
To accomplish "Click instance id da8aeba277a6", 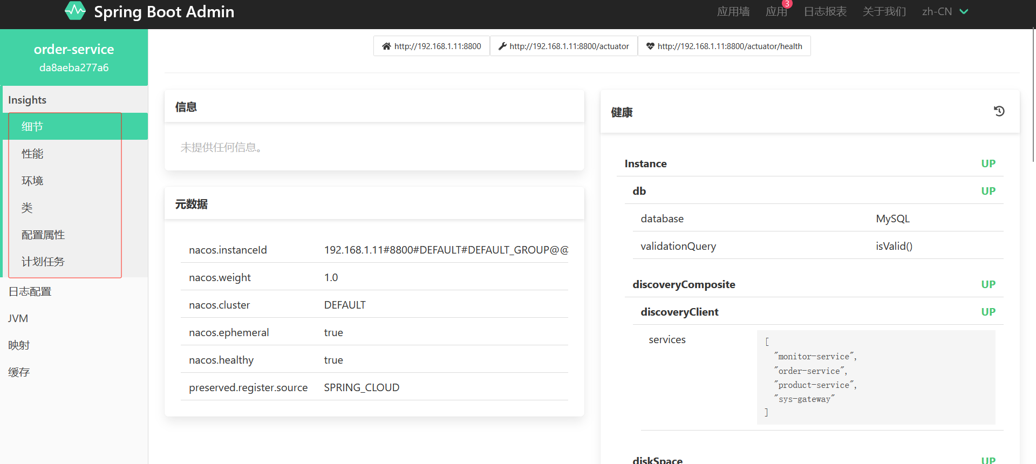I will coord(74,67).
